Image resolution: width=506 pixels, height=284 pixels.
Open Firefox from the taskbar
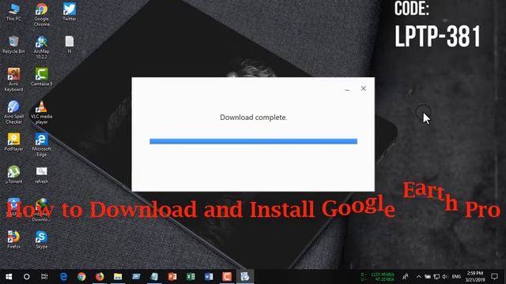pyautogui.click(x=100, y=277)
